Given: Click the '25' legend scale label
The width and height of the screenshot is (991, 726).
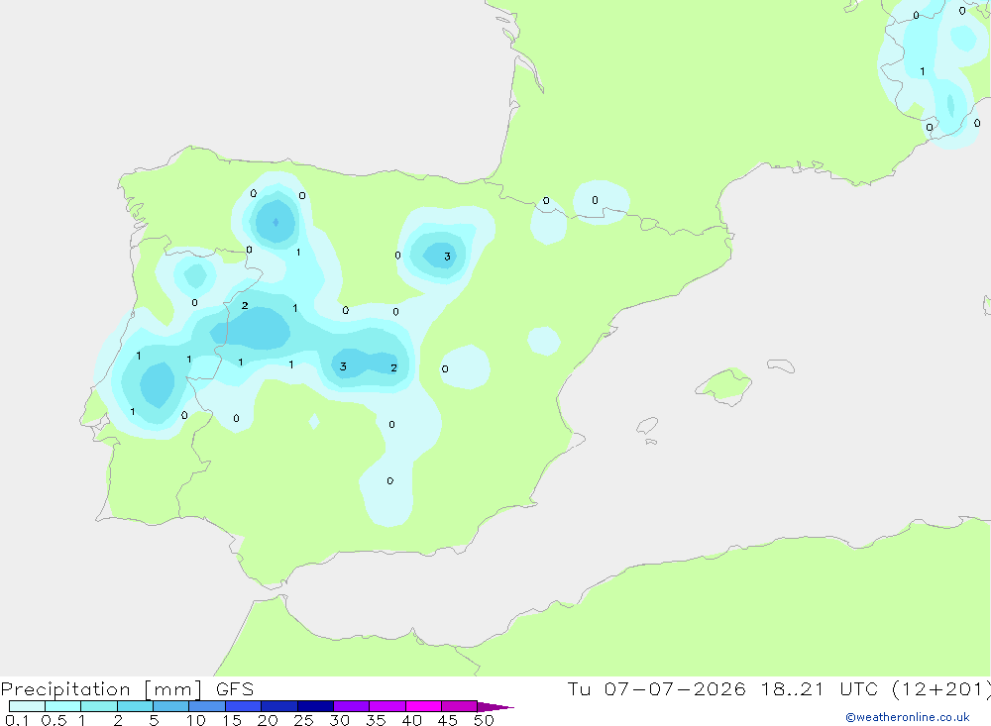Looking at the screenshot, I should [303, 720].
